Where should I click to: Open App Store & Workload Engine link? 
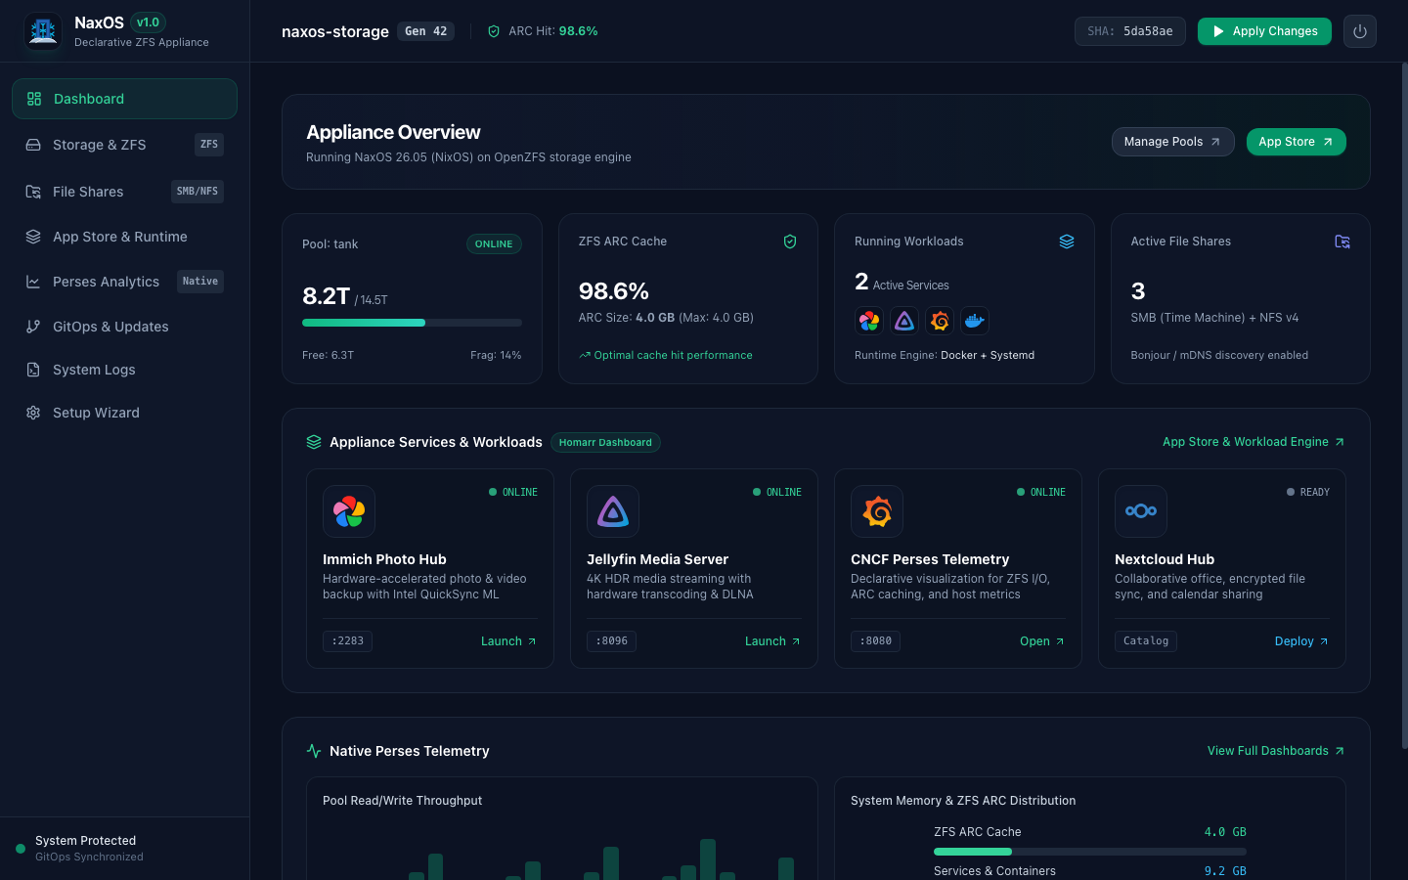click(x=1254, y=442)
